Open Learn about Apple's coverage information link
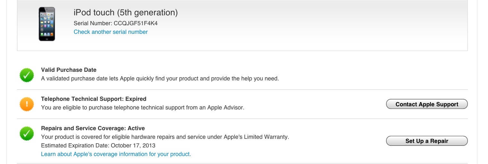The height and width of the screenshot is (164, 488). pos(116,154)
